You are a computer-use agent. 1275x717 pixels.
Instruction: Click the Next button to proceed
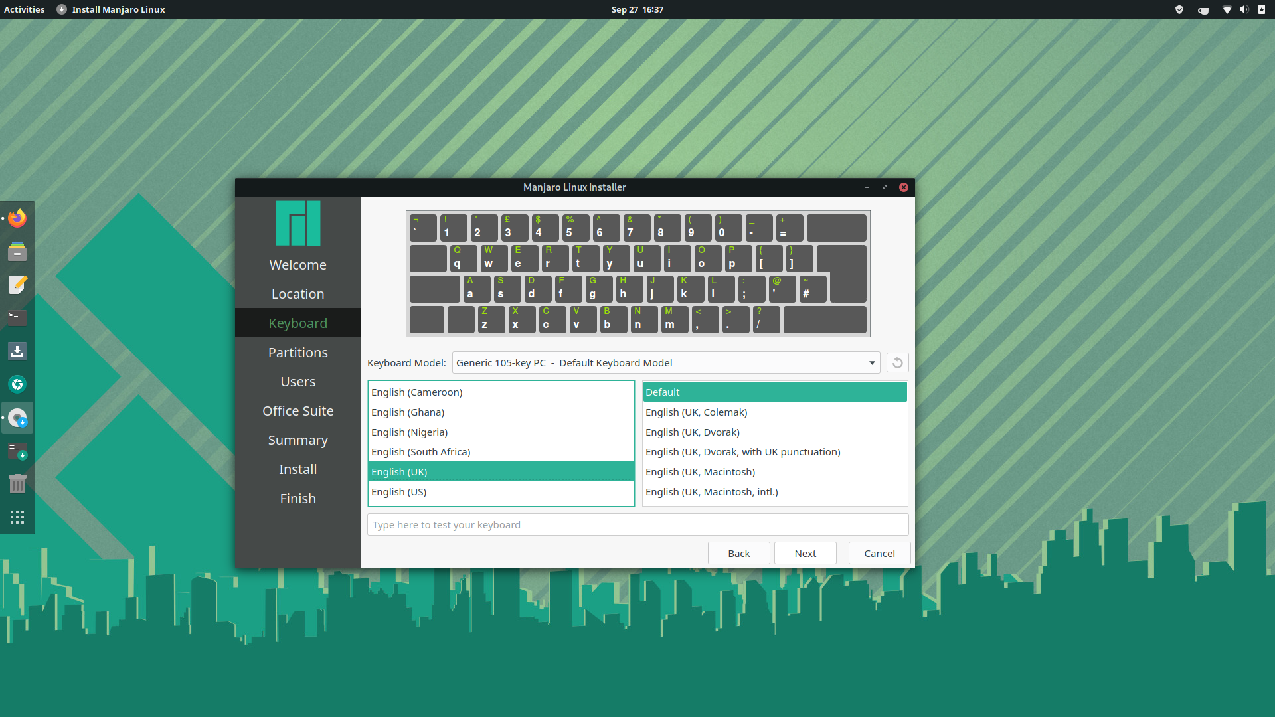pyautogui.click(x=804, y=553)
